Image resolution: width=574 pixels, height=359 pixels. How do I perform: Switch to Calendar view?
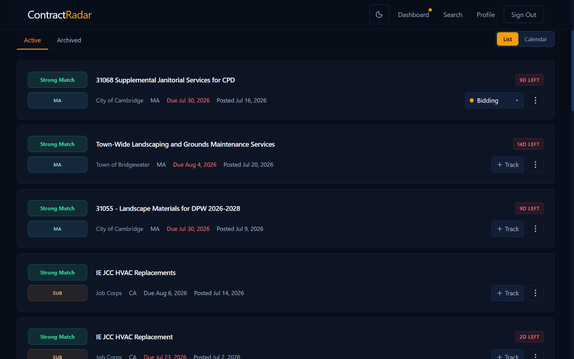(535, 39)
